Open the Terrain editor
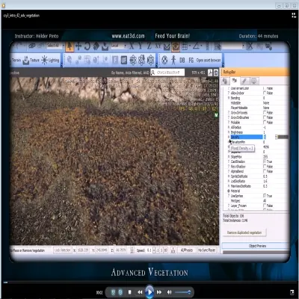This screenshot has height=299, width=299. [16, 61]
